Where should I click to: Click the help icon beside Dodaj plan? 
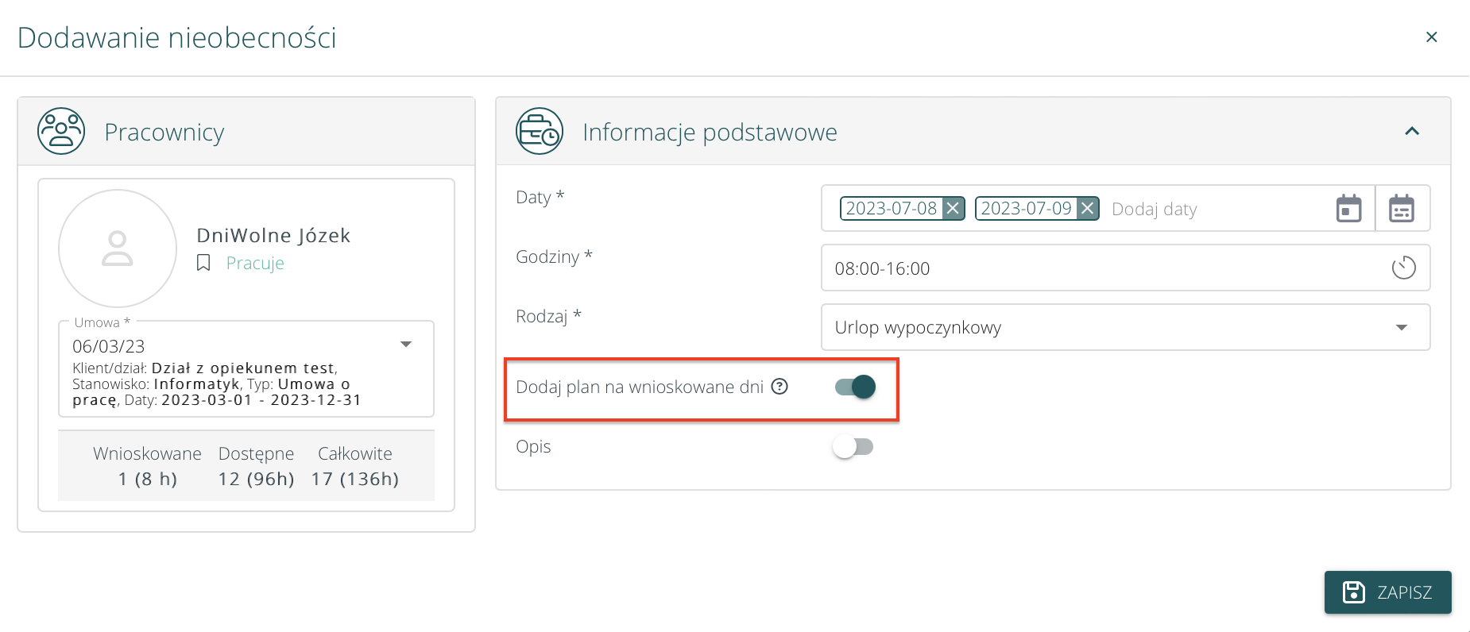(x=780, y=387)
